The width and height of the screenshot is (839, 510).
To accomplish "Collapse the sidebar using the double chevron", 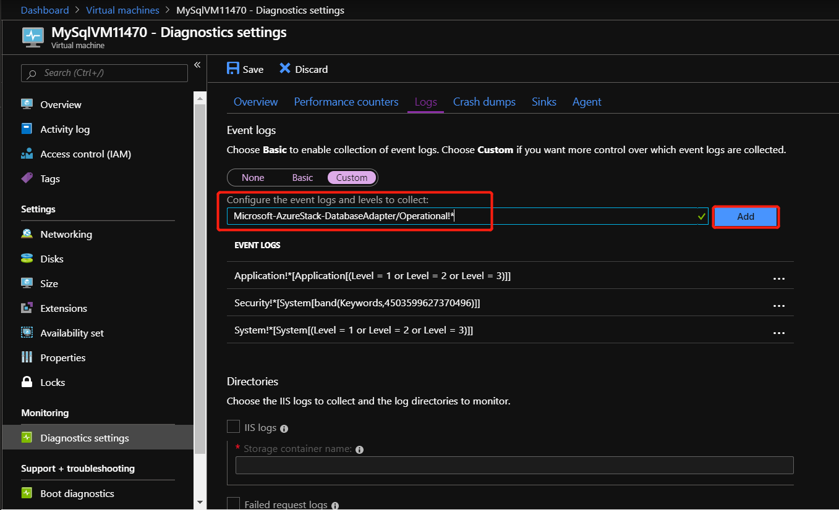I will pyautogui.click(x=197, y=64).
